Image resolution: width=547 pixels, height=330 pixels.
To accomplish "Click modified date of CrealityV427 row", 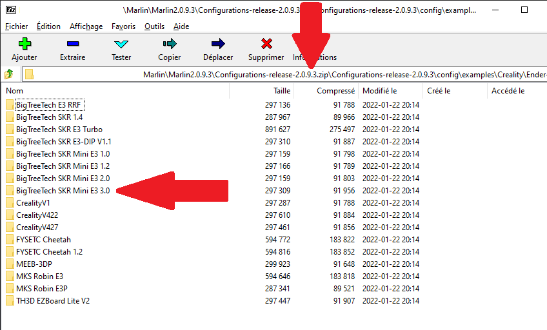I will click(391, 228).
